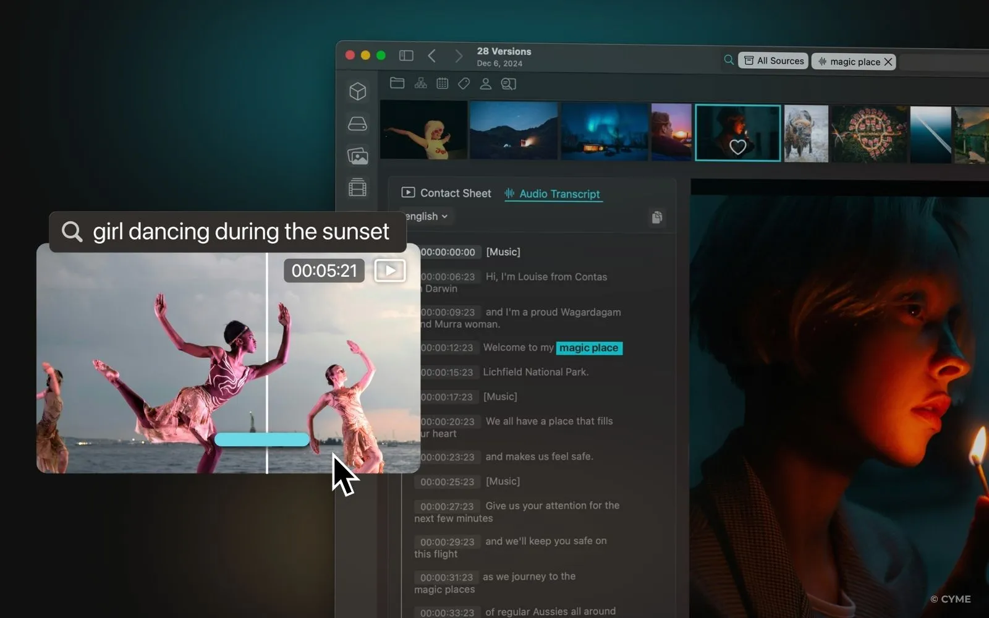Toggle the sidebar panel visibility
Viewport: 989px width, 618px height.
(x=406, y=56)
